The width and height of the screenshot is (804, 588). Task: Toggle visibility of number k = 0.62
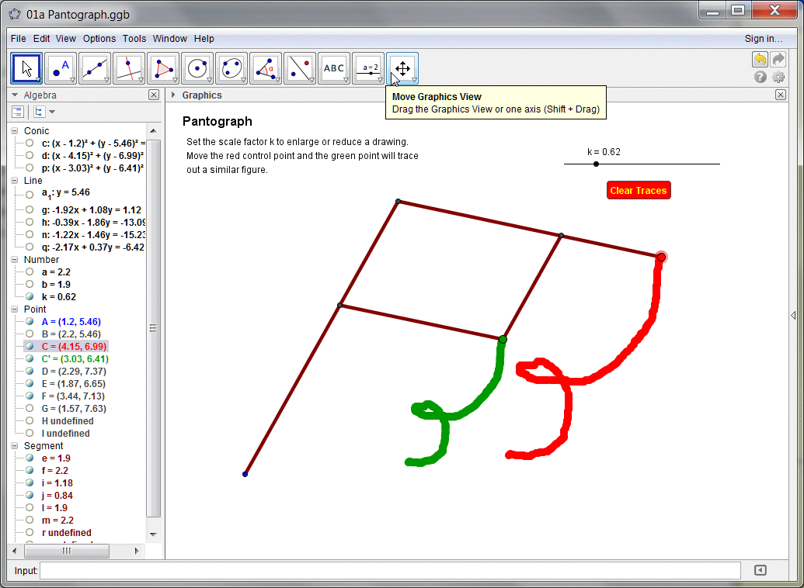click(30, 296)
